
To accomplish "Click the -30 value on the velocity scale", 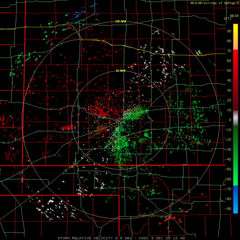I will 228,149.
